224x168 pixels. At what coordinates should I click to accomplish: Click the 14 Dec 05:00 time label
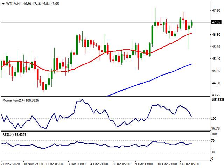pos(190,164)
